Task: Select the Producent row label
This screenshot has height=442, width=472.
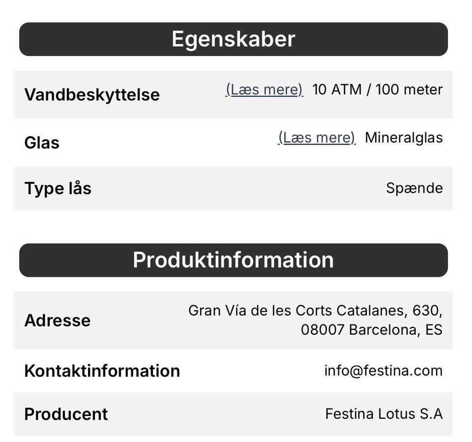Action: click(66, 414)
